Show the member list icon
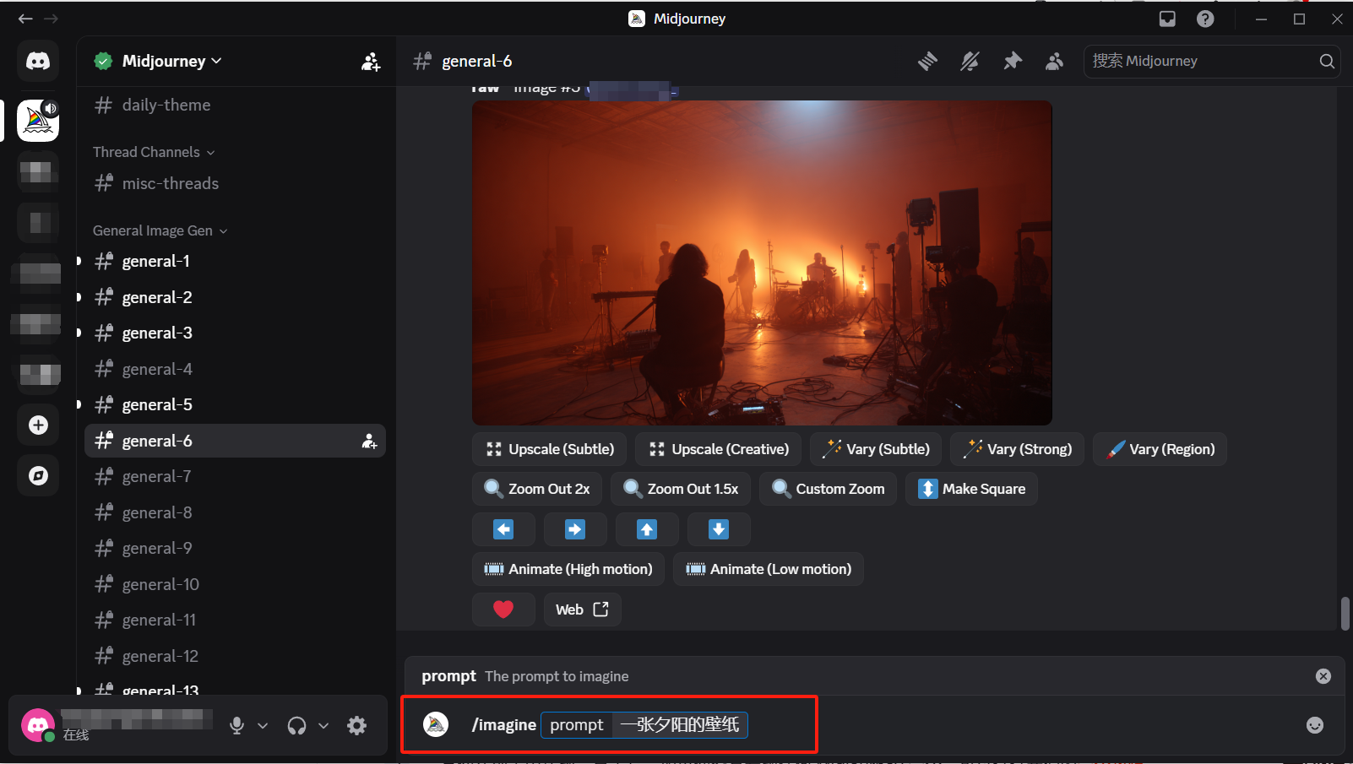The image size is (1353, 764). pos(1054,61)
